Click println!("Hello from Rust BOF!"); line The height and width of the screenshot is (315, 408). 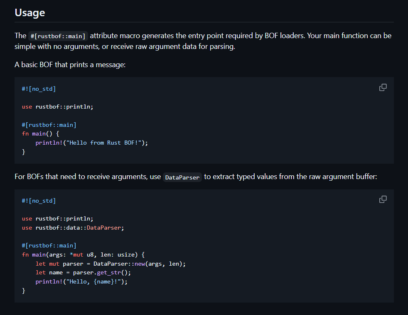point(91,143)
